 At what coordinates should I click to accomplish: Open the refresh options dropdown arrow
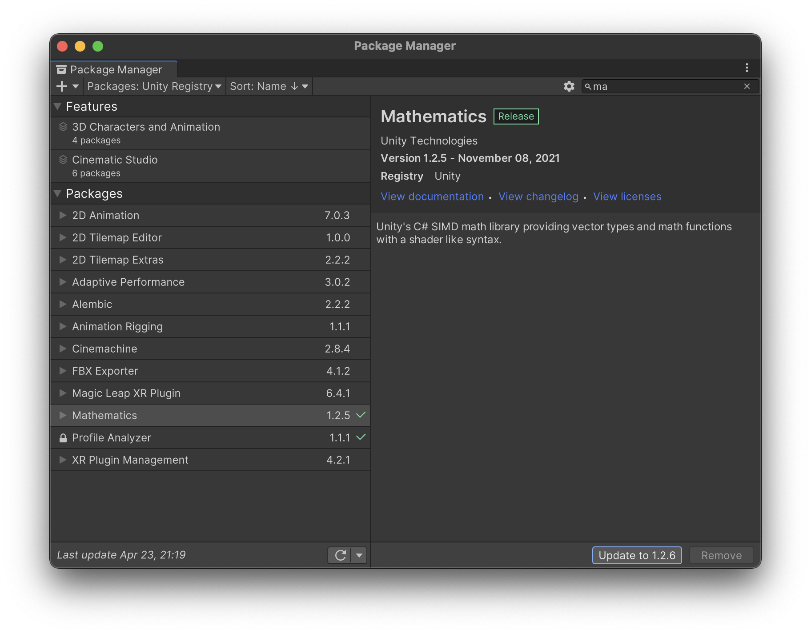(x=359, y=555)
